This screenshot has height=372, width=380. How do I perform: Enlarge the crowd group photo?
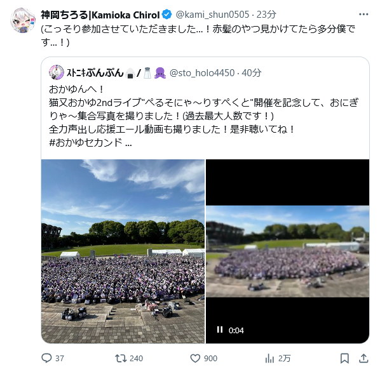coord(123,251)
